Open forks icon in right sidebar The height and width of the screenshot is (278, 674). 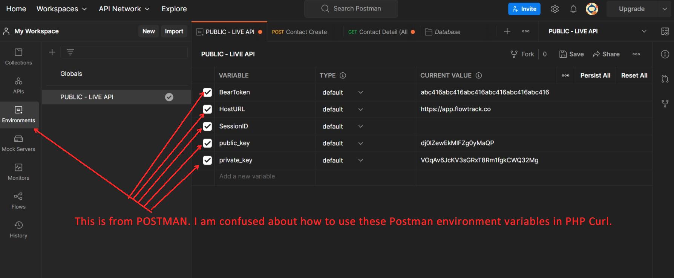(665, 104)
